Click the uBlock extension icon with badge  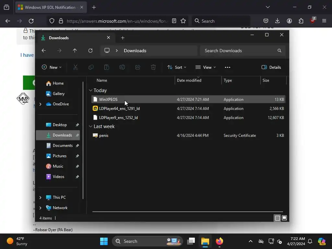tap(313, 20)
